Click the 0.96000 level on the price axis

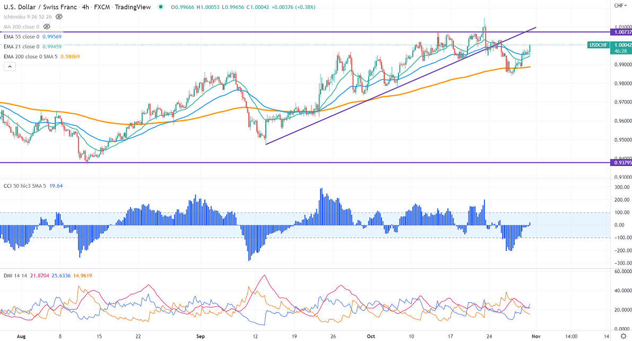coord(623,121)
